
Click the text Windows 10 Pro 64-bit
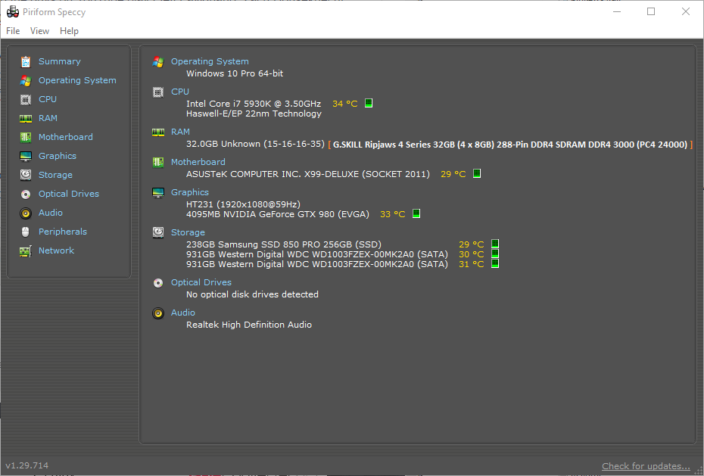click(x=235, y=73)
